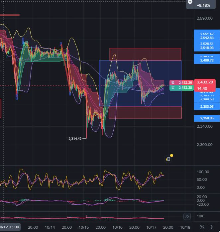Select the 2,528.51 price level label
The width and height of the screenshot is (220, 232).
click(x=207, y=44)
